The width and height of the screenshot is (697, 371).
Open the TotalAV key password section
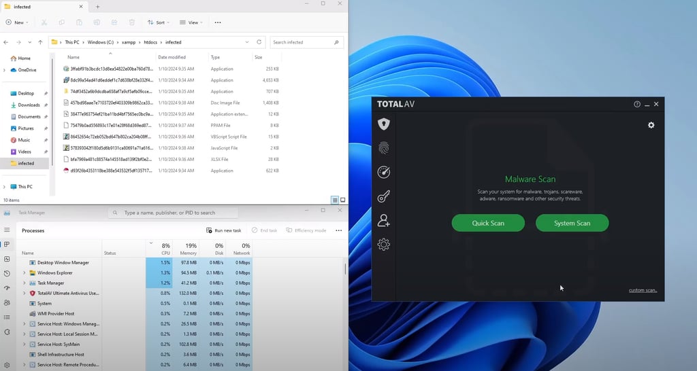point(384,196)
